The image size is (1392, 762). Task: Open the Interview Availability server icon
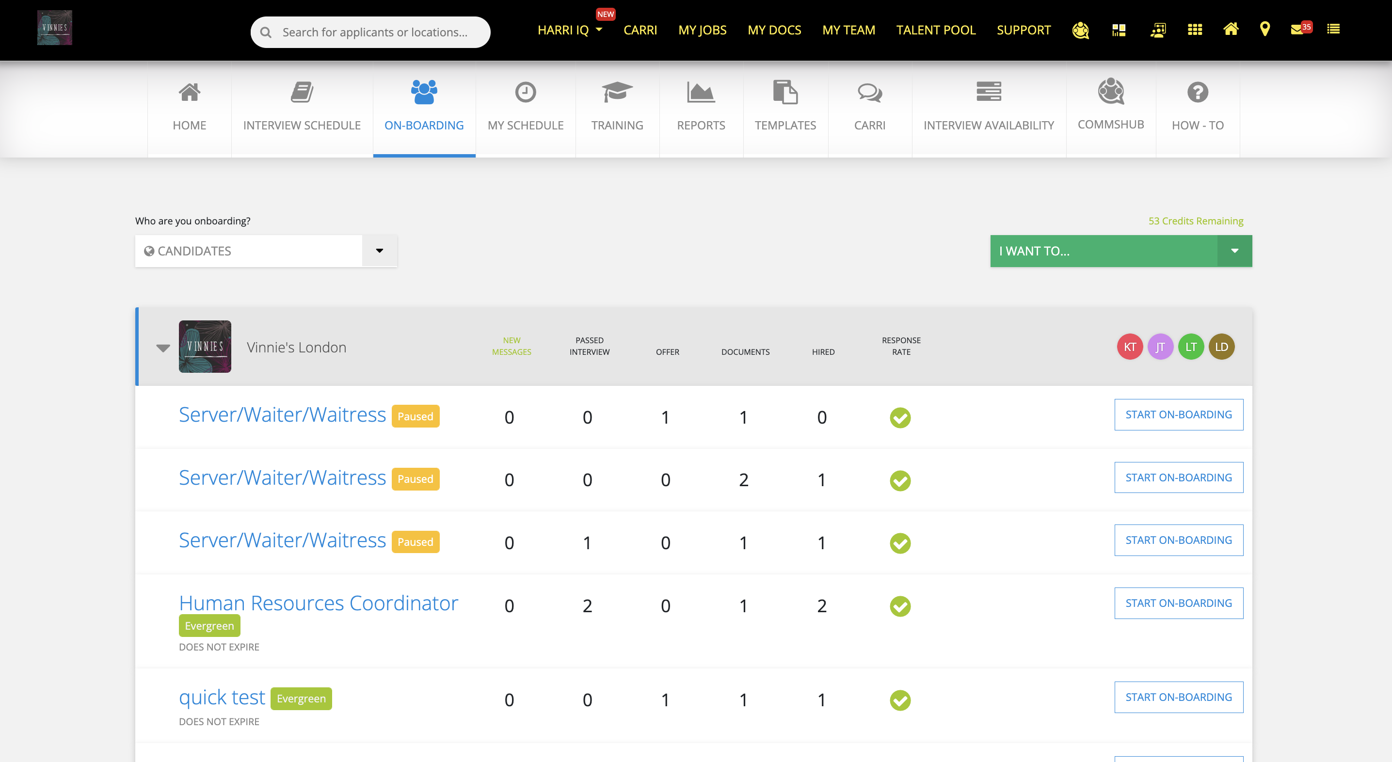988,91
